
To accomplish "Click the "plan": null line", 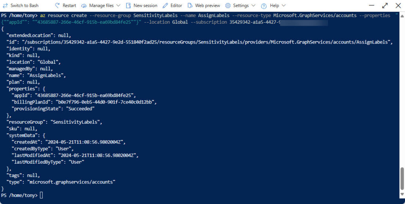I will click(23, 82).
